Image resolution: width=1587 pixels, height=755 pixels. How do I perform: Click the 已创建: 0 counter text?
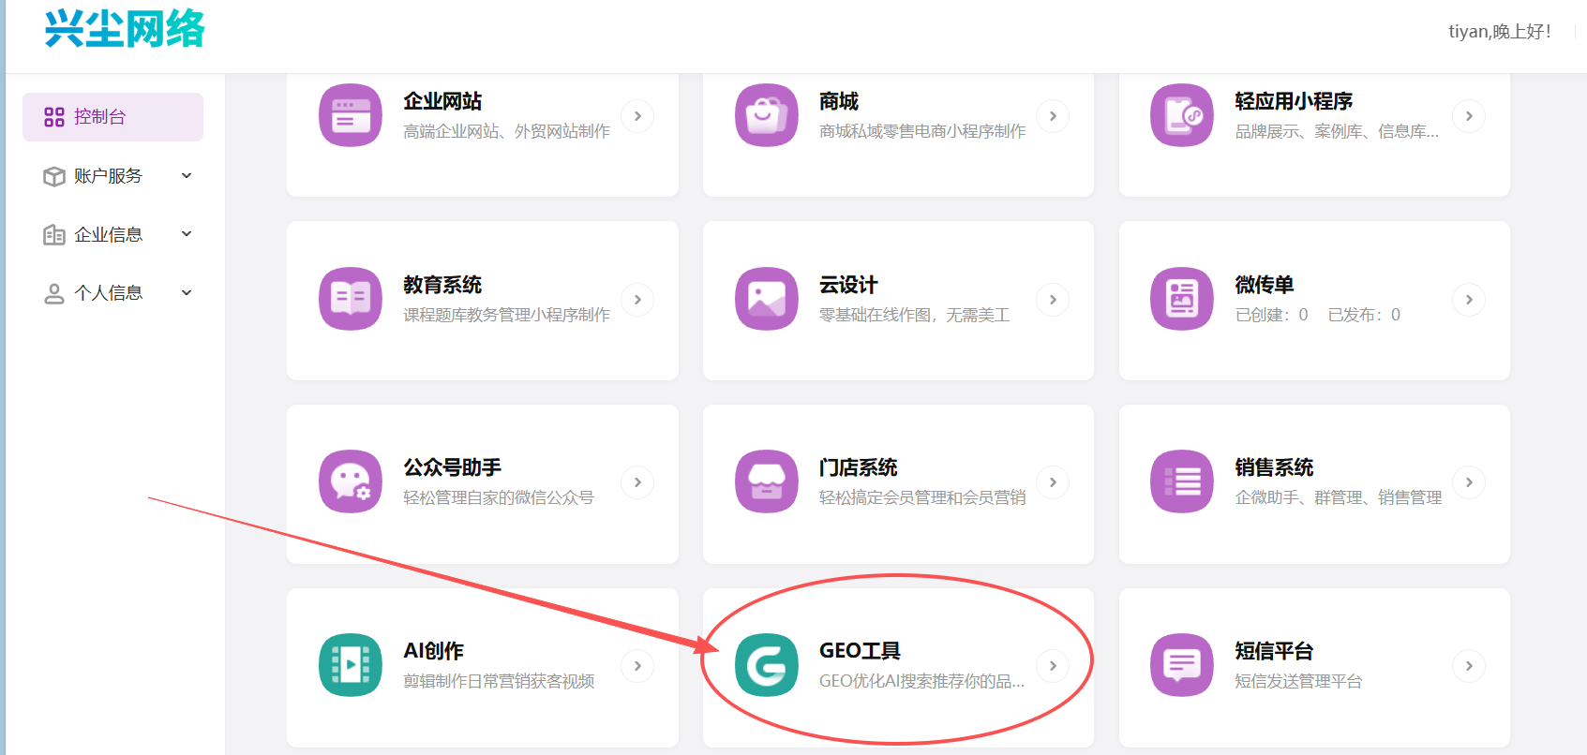(1271, 315)
